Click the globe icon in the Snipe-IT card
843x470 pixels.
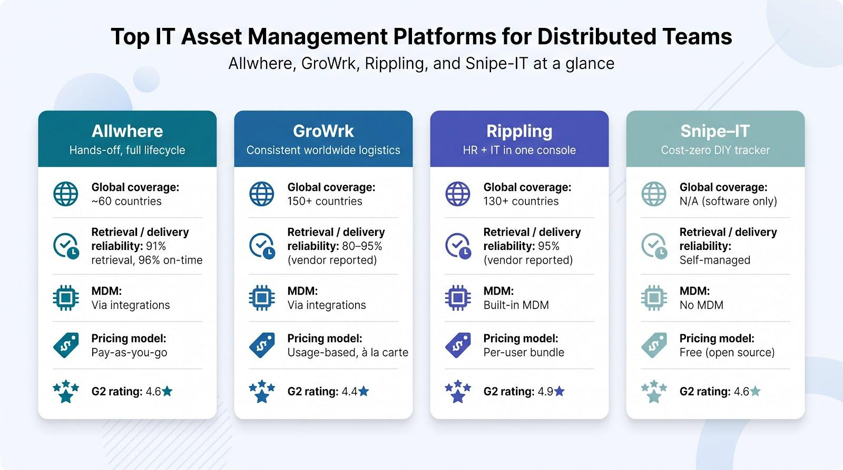pyautogui.click(x=654, y=194)
